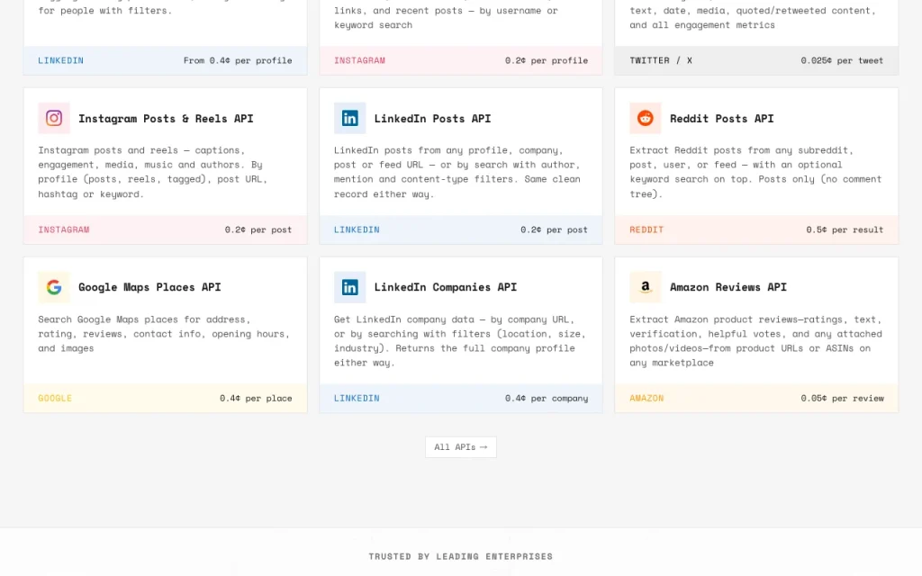
Task: Click the Instagram logo icon on Posts & Reels card
Action: [54, 118]
